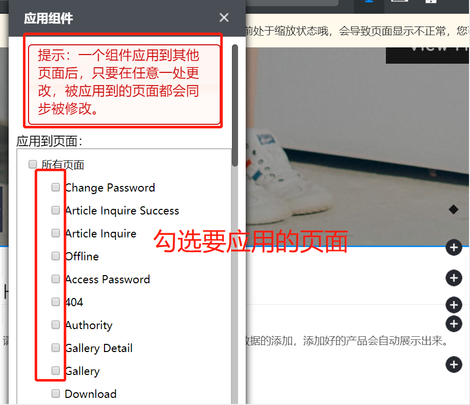Enable the Article Inquire Success checkbox
The height and width of the screenshot is (405, 470).
56,210
